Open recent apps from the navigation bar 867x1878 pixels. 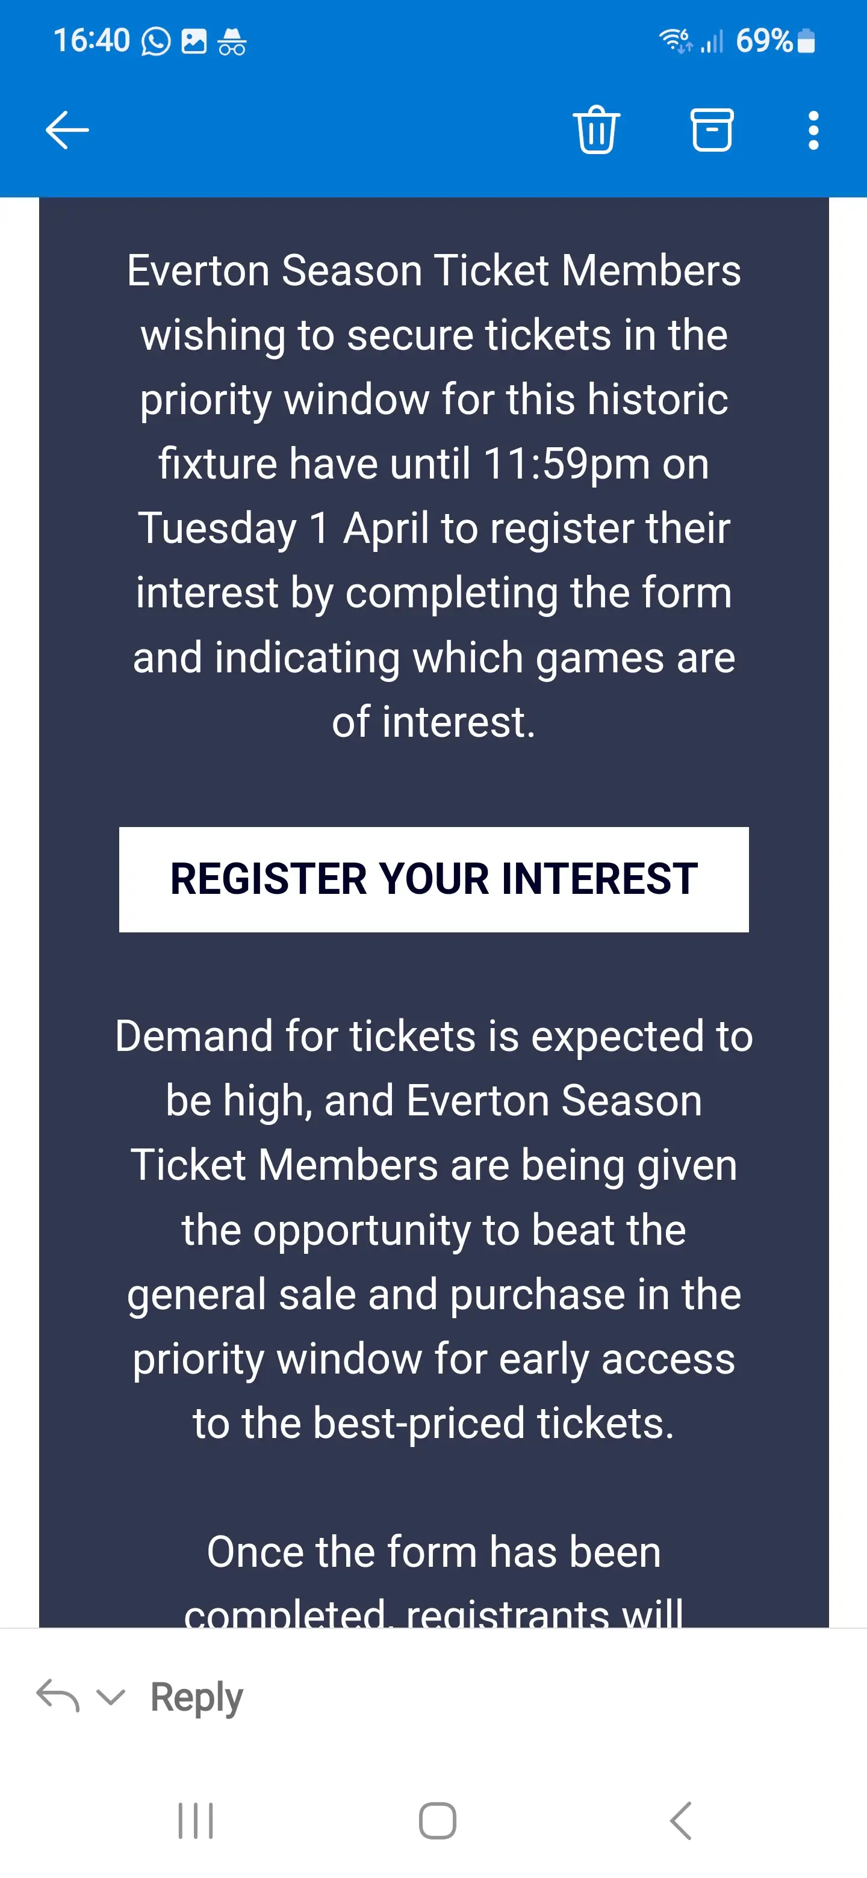point(196,1820)
